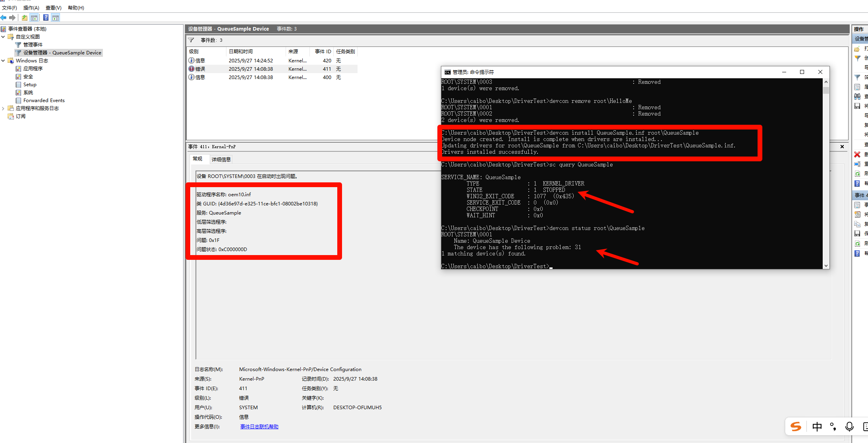
Task: Click the blue question mark Help toolbar icon
Action: [x=46, y=17]
